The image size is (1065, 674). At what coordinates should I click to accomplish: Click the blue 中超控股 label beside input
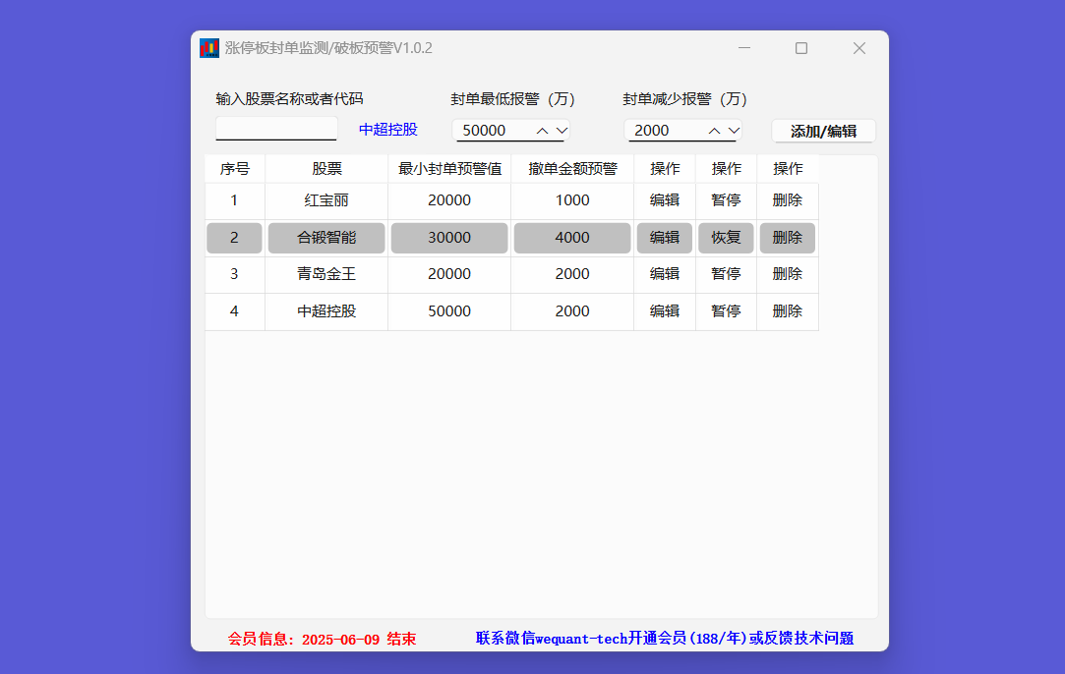point(387,130)
